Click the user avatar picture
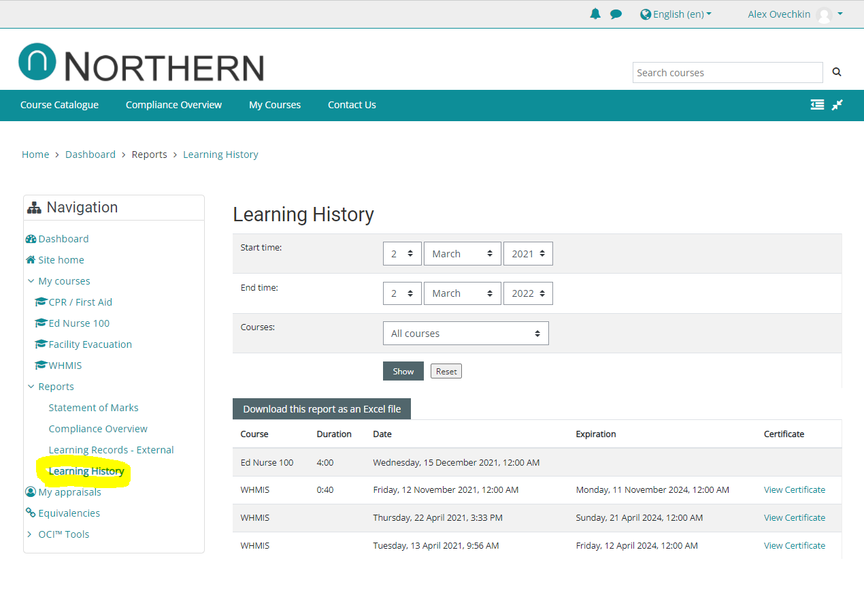Viewport: 864px width, 597px height. pyautogui.click(x=824, y=15)
